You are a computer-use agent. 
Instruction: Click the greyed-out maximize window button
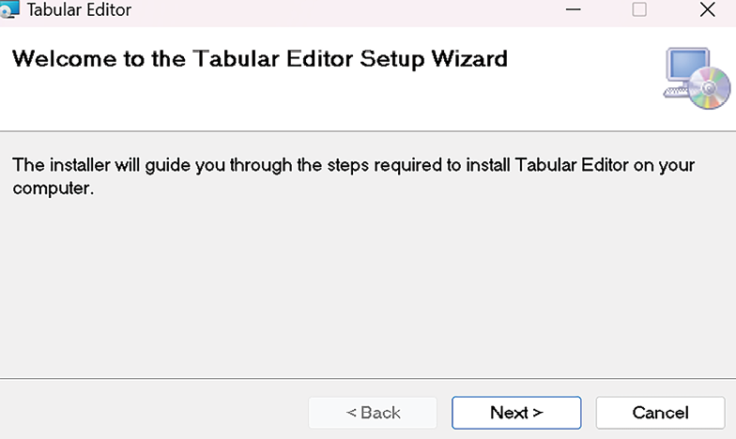639,10
